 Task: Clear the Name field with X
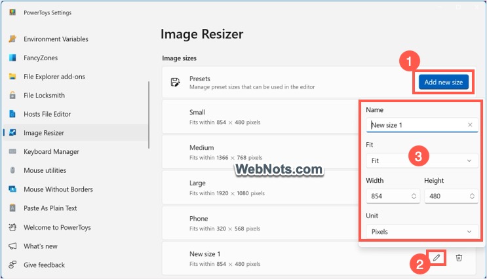click(470, 124)
